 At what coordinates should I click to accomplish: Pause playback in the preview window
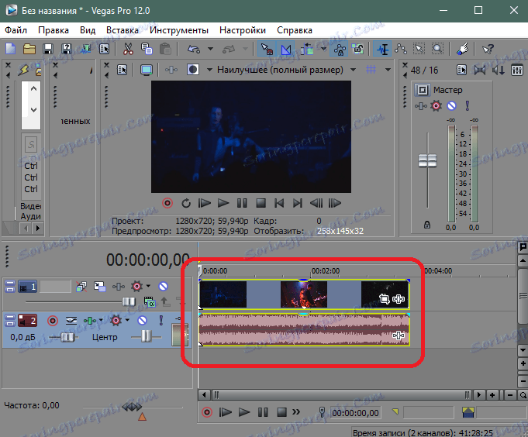pos(242,203)
